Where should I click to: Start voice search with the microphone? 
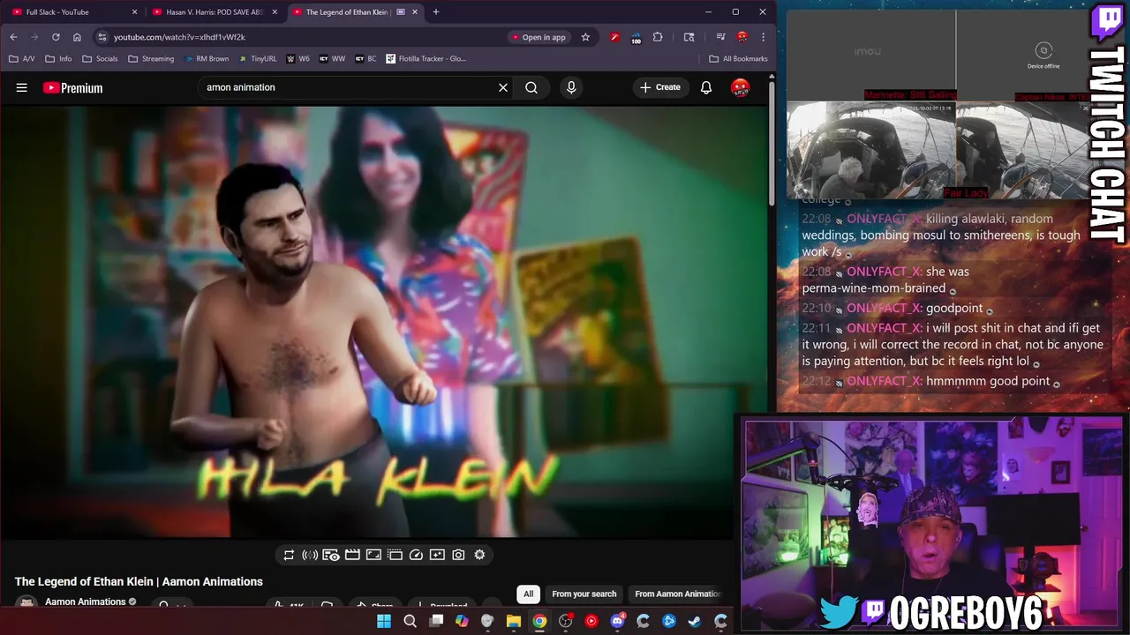coord(571,87)
